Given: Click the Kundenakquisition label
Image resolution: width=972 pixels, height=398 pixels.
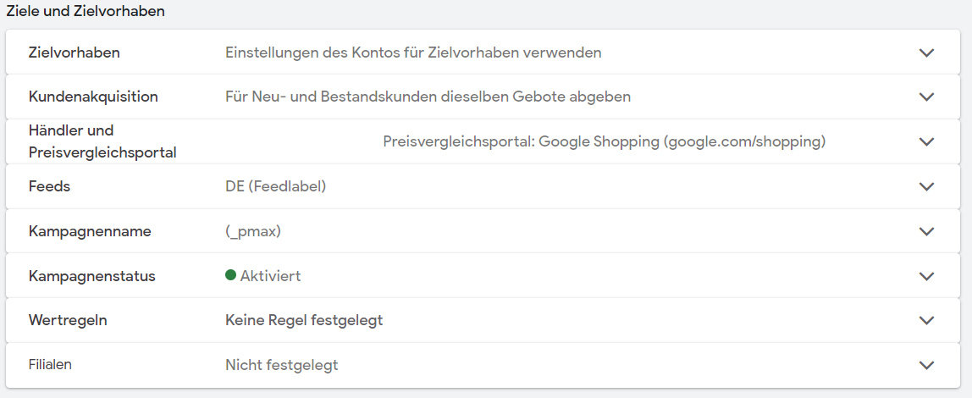Looking at the screenshot, I should [x=93, y=97].
